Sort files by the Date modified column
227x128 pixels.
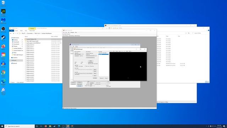tap(54, 36)
